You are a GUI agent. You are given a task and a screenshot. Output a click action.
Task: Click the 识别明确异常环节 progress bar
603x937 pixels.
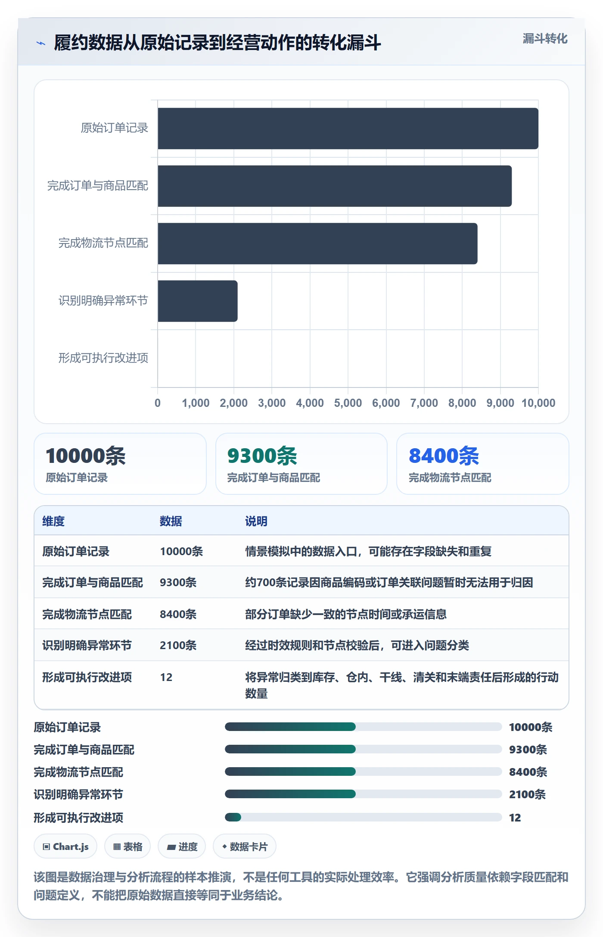click(x=363, y=794)
